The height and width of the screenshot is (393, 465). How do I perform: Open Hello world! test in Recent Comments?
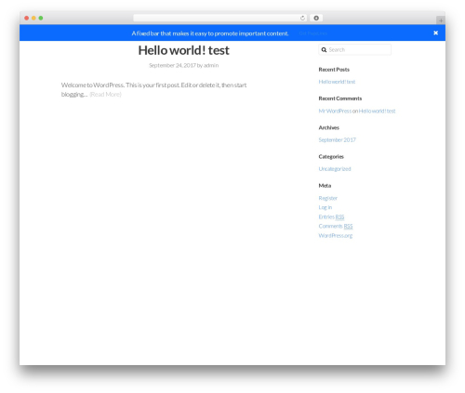[377, 111]
